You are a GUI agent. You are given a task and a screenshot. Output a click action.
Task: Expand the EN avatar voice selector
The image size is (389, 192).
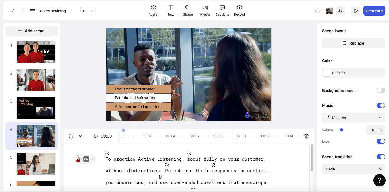(x=84, y=159)
